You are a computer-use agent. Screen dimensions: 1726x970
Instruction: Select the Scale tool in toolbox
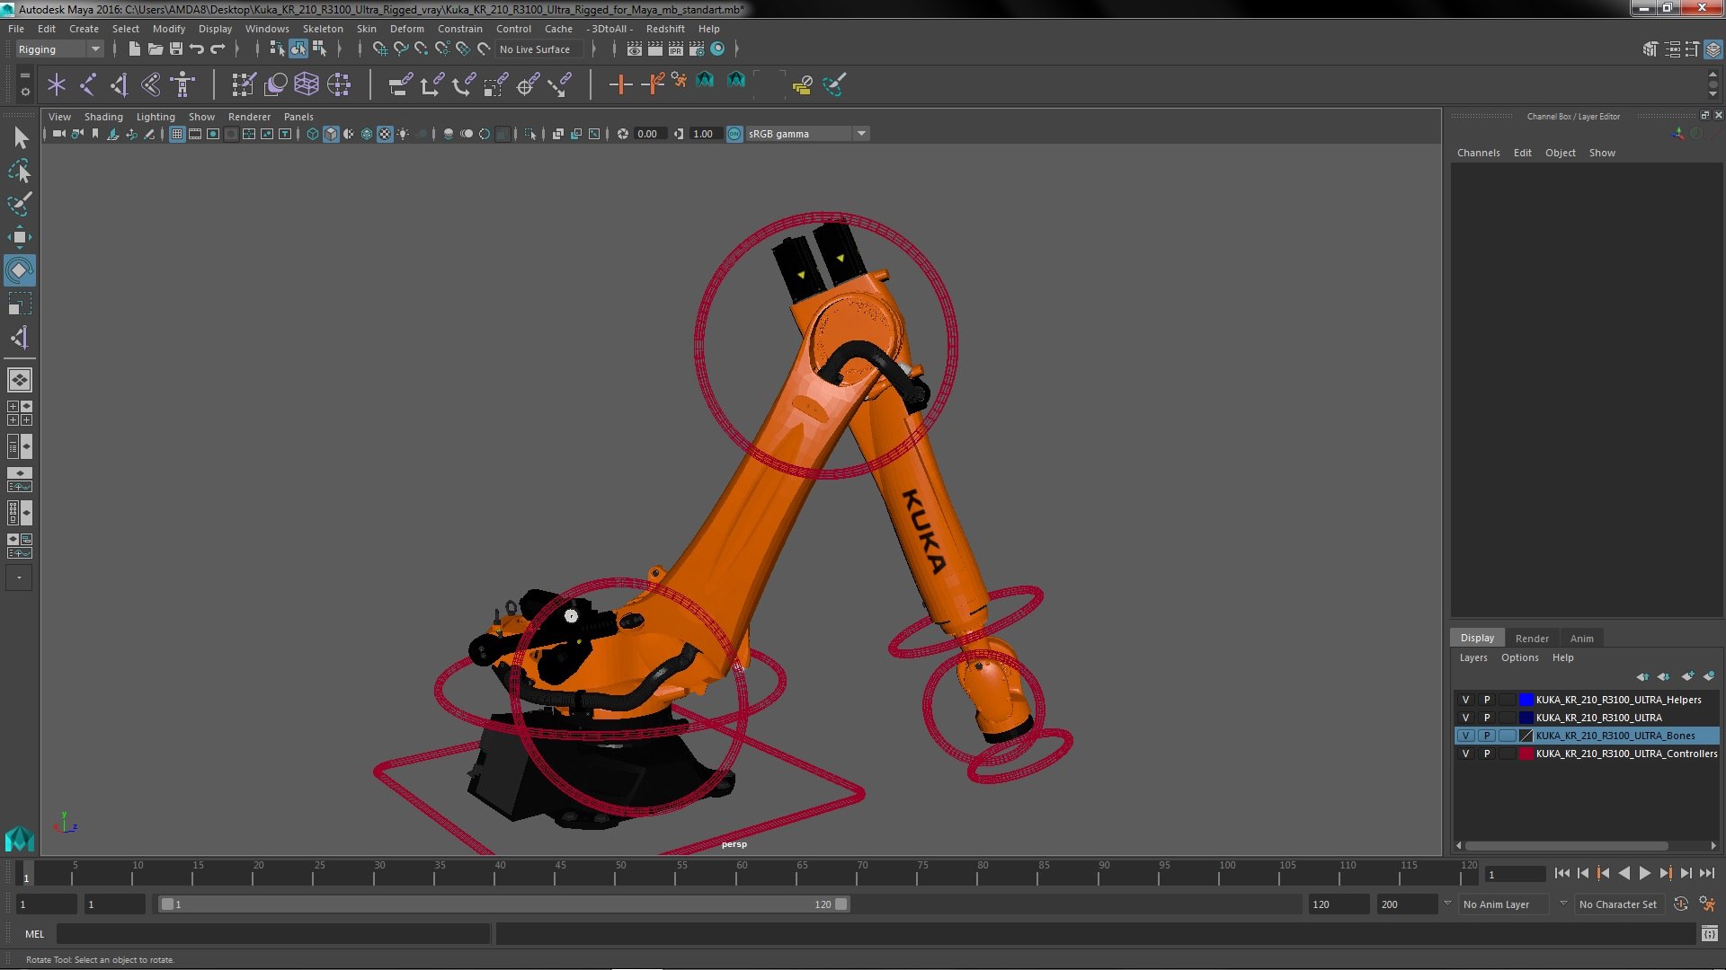pyautogui.click(x=20, y=304)
